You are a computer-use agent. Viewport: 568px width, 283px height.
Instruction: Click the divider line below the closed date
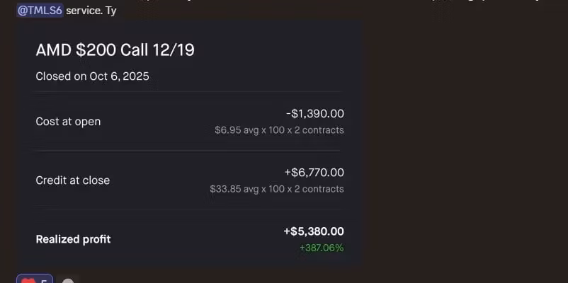[188, 91]
